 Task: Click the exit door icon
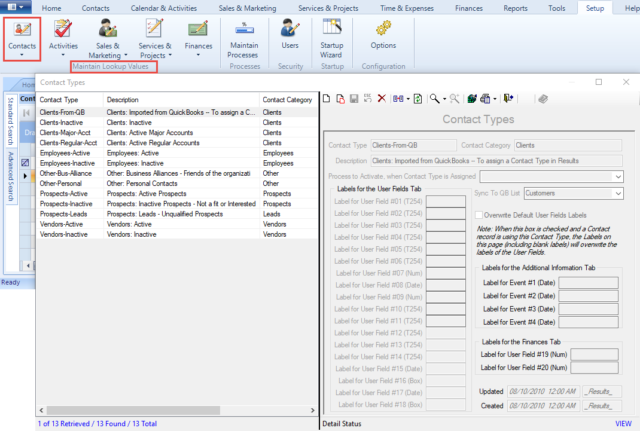tap(508, 99)
